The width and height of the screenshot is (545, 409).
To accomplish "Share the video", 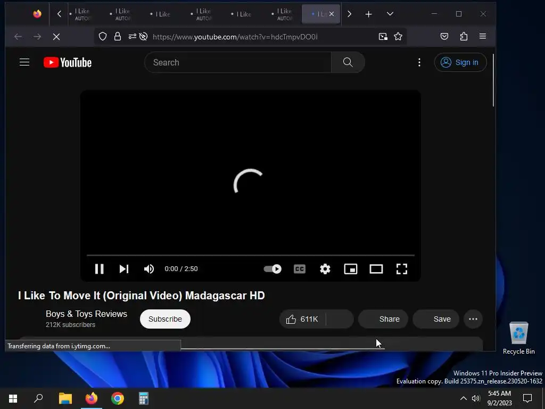I will 383,319.
